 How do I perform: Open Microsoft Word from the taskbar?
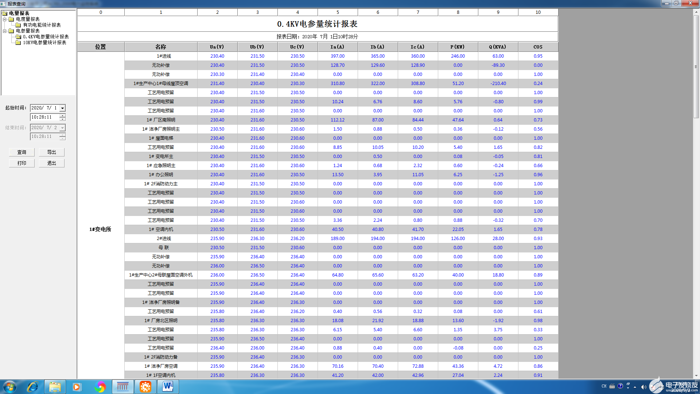(x=168, y=387)
